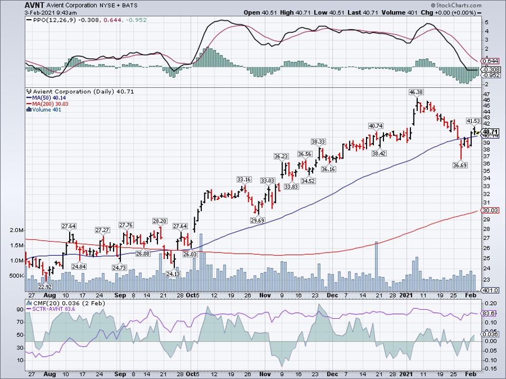
Task: Click the 33.16 high price label
Action: [x=244, y=180]
